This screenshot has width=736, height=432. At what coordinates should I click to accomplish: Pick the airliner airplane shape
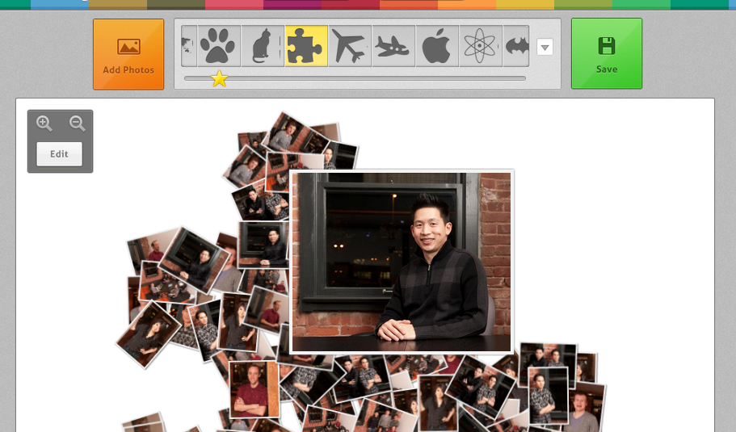(x=349, y=46)
